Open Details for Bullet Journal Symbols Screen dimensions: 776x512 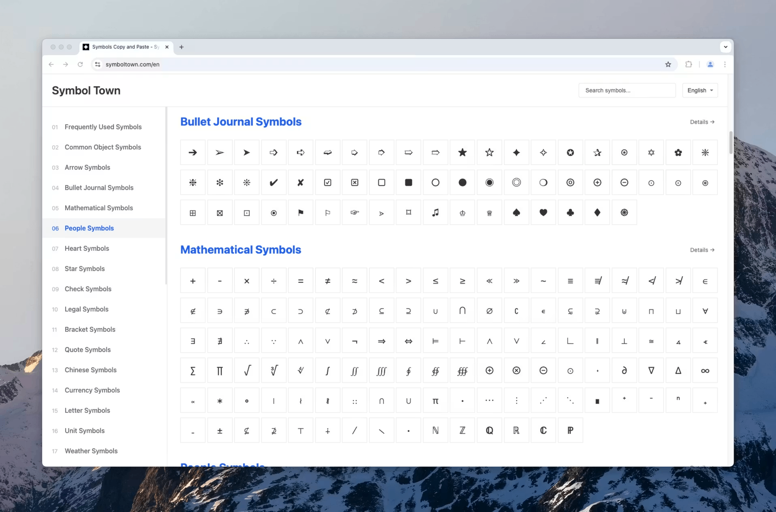point(702,122)
